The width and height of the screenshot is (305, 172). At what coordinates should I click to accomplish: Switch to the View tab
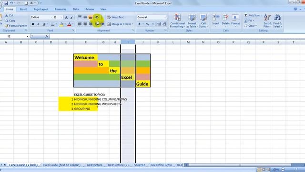(x=103, y=9)
